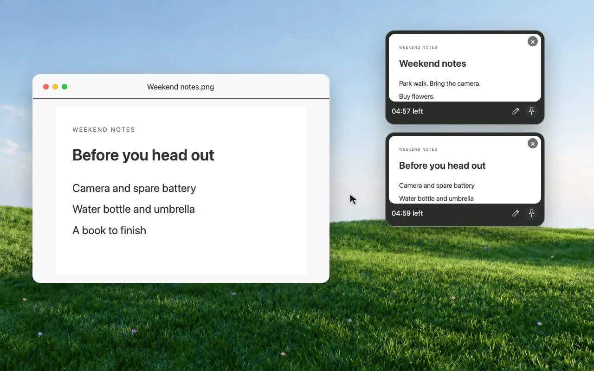Pin the card with 04:59 left
The image size is (594, 371).
[x=532, y=213]
